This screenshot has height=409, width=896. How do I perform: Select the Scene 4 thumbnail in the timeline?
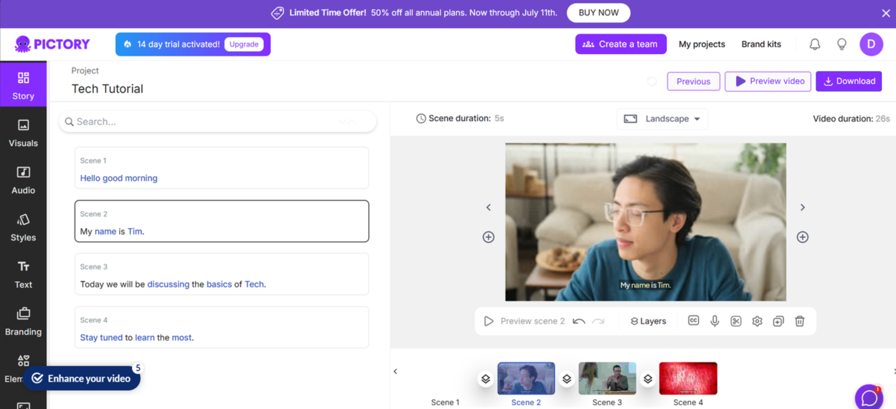point(688,378)
